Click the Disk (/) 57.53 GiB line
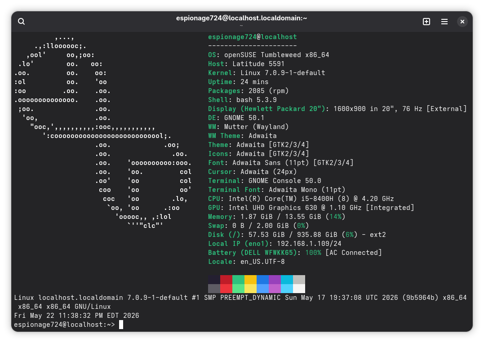Viewport: 484px width, 343px height. pos(297,235)
